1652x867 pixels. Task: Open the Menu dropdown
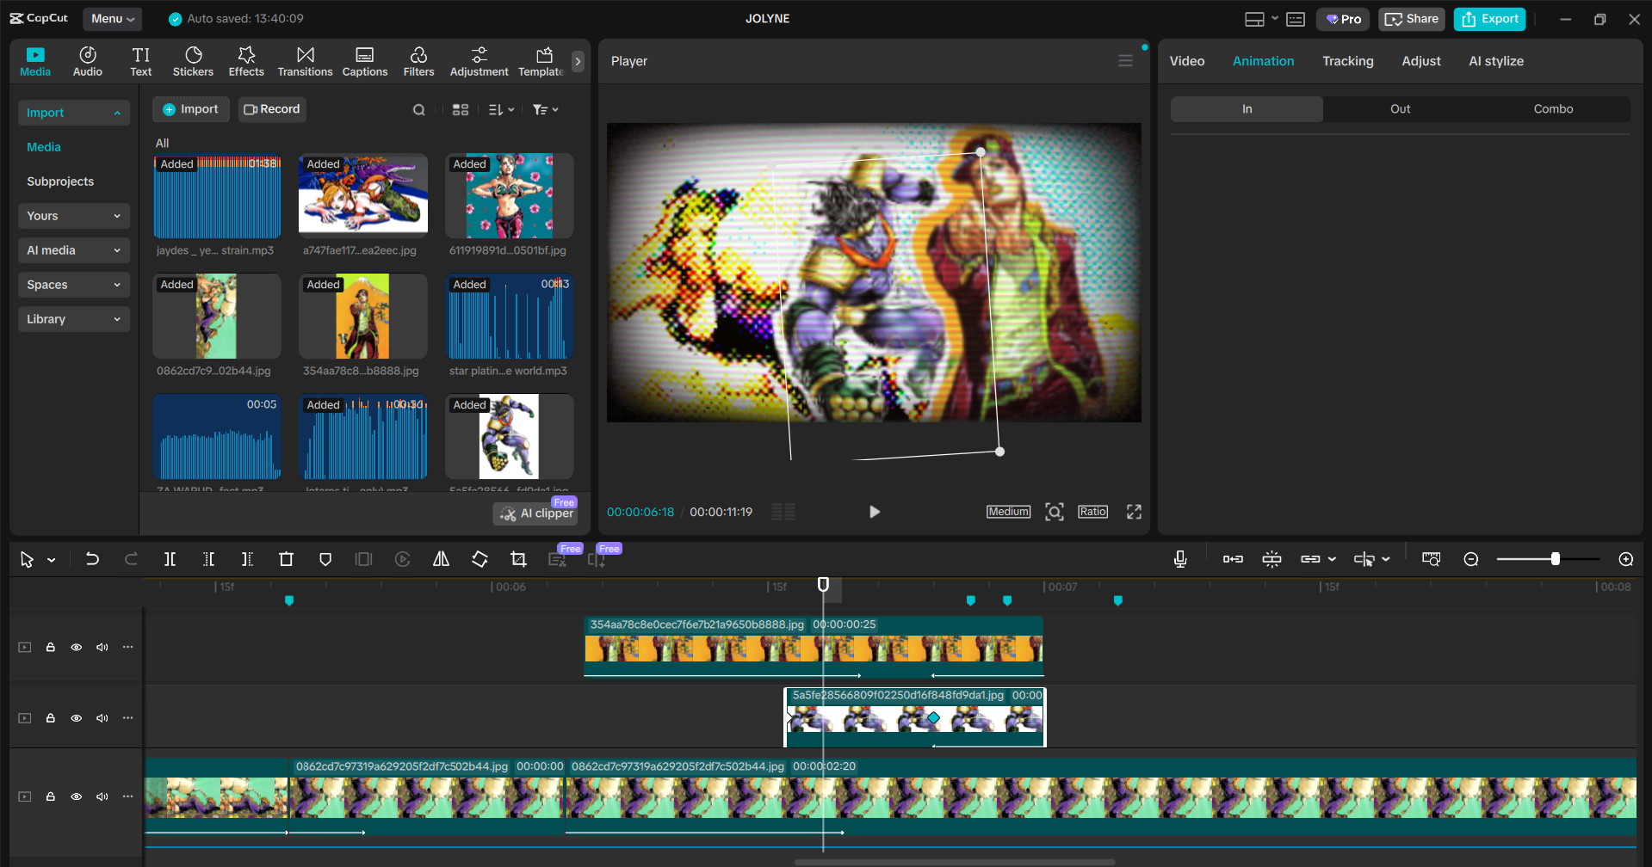(x=113, y=19)
